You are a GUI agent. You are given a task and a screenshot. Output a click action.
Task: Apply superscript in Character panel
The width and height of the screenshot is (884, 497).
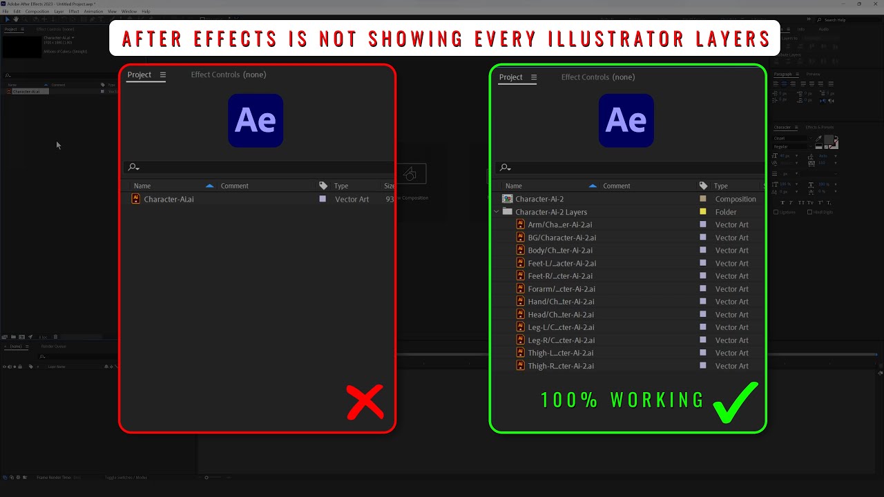click(820, 202)
